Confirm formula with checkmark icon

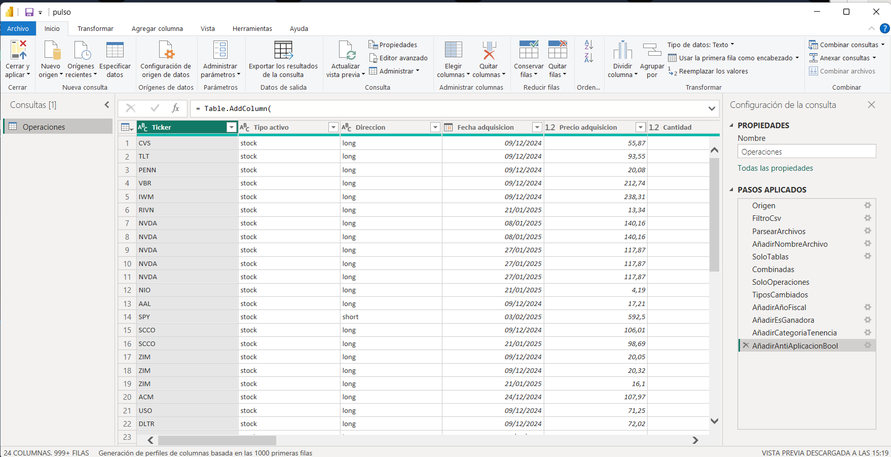click(155, 108)
